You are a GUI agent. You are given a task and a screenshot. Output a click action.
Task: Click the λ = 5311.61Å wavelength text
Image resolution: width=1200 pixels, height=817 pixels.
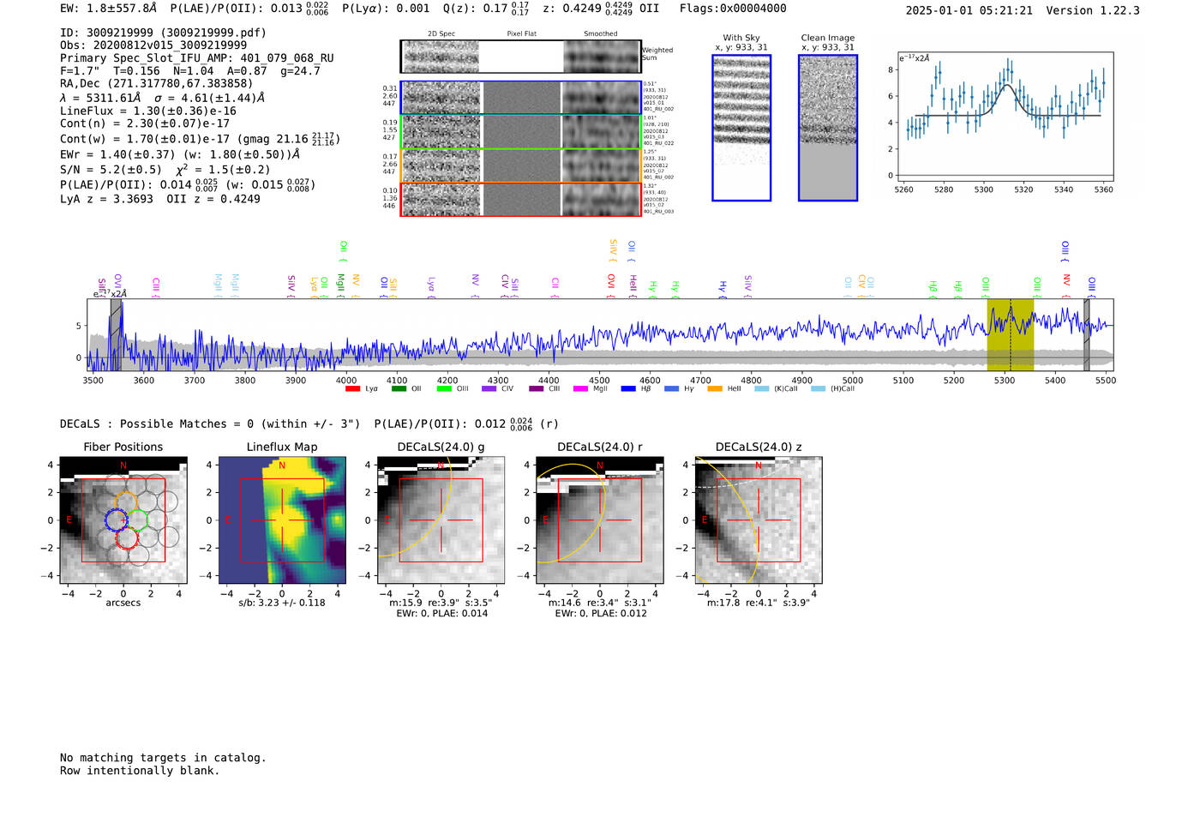tap(163, 98)
